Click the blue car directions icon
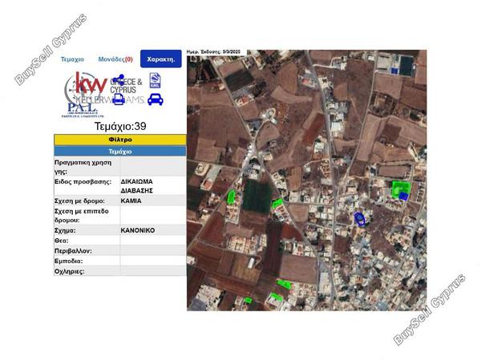This screenshot has height=361, width=481. coord(156,99)
